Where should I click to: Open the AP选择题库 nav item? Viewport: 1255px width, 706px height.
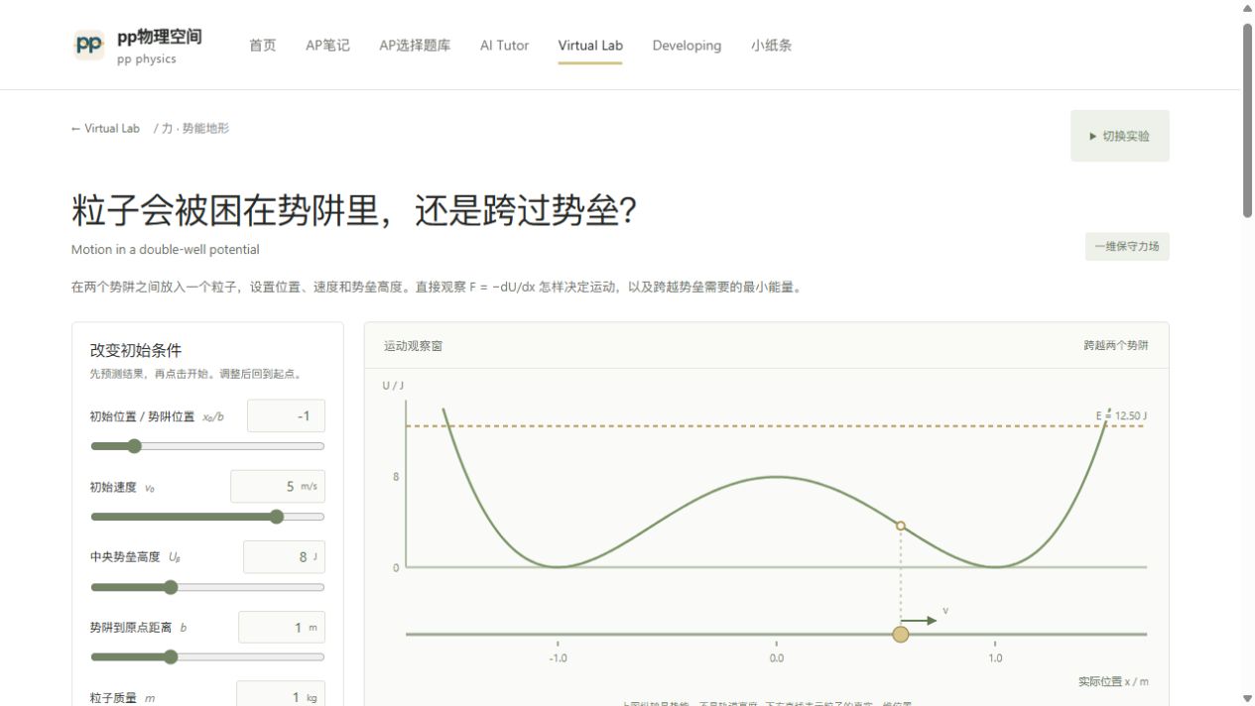point(415,46)
